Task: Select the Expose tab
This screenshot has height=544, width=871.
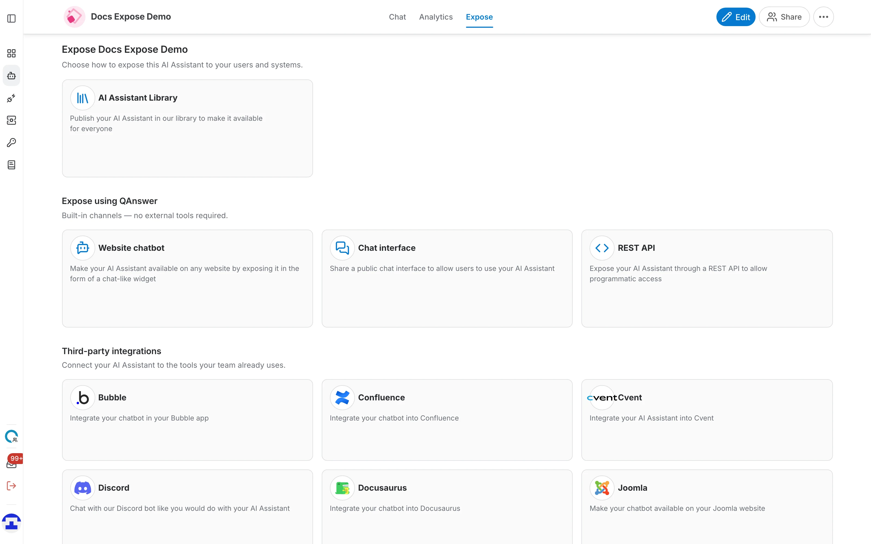Action: pyautogui.click(x=479, y=17)
